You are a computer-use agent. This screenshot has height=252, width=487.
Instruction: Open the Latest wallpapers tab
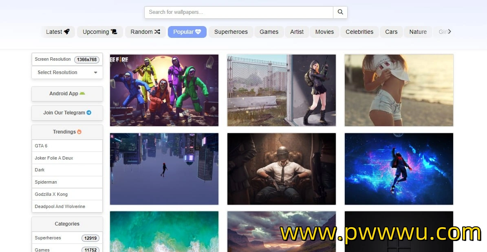click(x=58, y=32)
